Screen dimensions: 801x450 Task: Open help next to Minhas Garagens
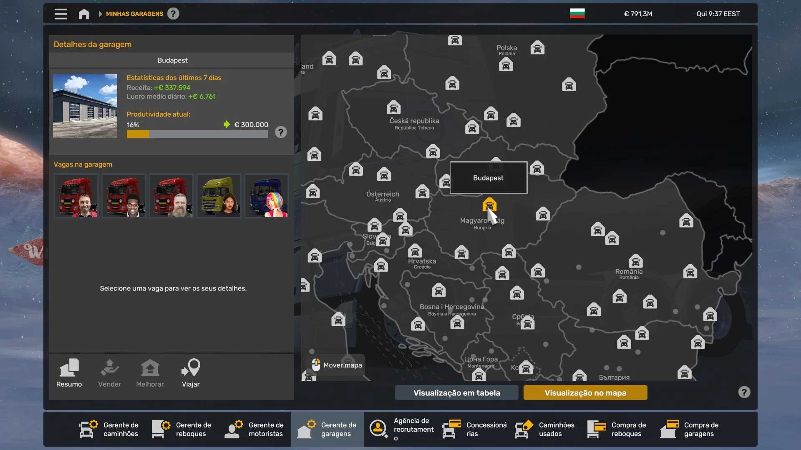(173, 14)
